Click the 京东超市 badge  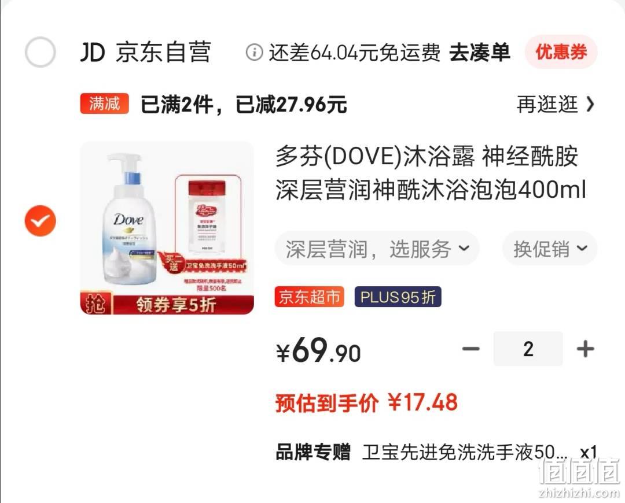(309, 297)
